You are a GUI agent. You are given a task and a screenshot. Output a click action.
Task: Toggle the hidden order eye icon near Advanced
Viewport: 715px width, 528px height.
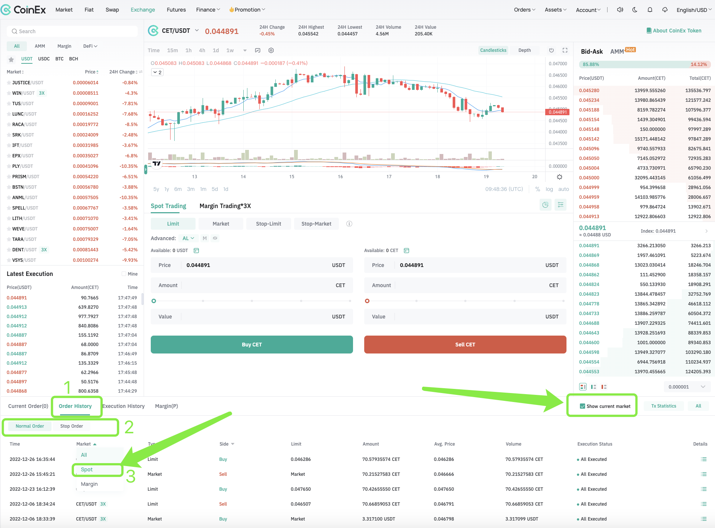215,238
